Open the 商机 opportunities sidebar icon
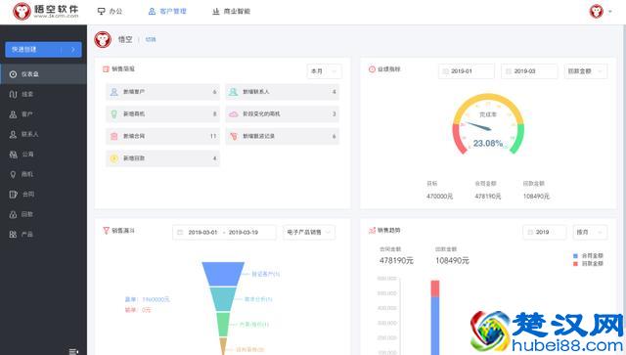Image resolution: width=626 pixels, height=355 pixels. click(13, 174)
